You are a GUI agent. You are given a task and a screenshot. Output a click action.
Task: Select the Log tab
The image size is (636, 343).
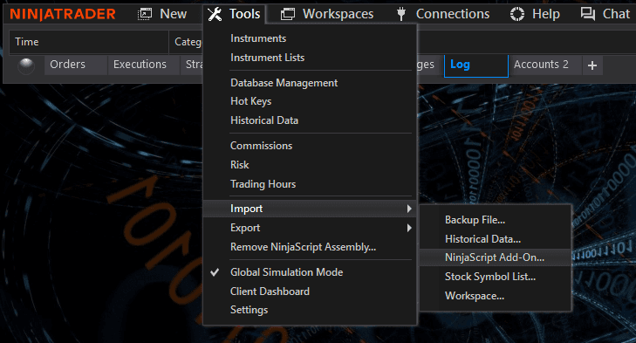click(476, 65)
